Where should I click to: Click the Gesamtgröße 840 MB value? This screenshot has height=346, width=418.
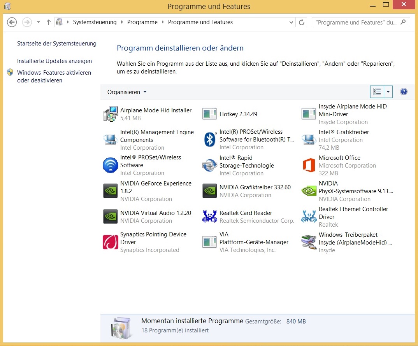tap(296, 322)
